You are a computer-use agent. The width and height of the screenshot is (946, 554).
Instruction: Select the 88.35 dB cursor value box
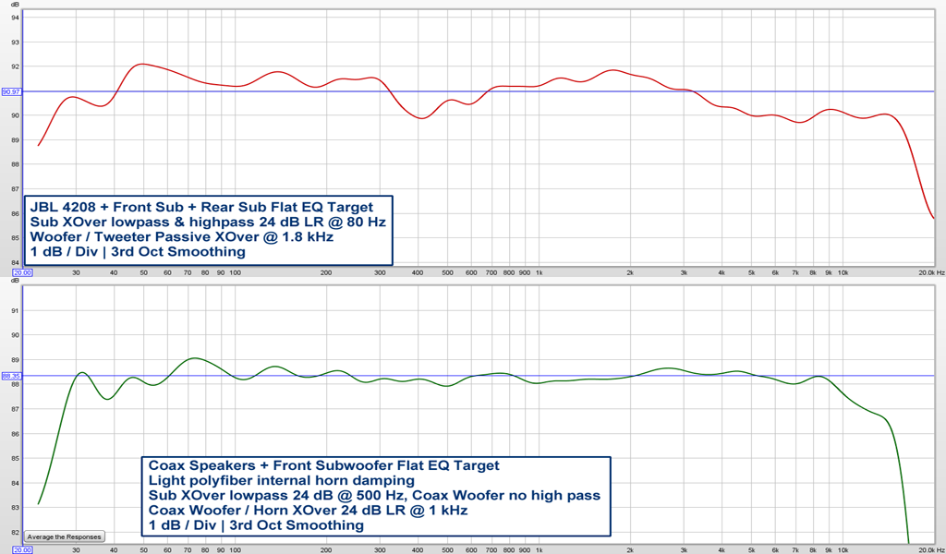point(11,376)
